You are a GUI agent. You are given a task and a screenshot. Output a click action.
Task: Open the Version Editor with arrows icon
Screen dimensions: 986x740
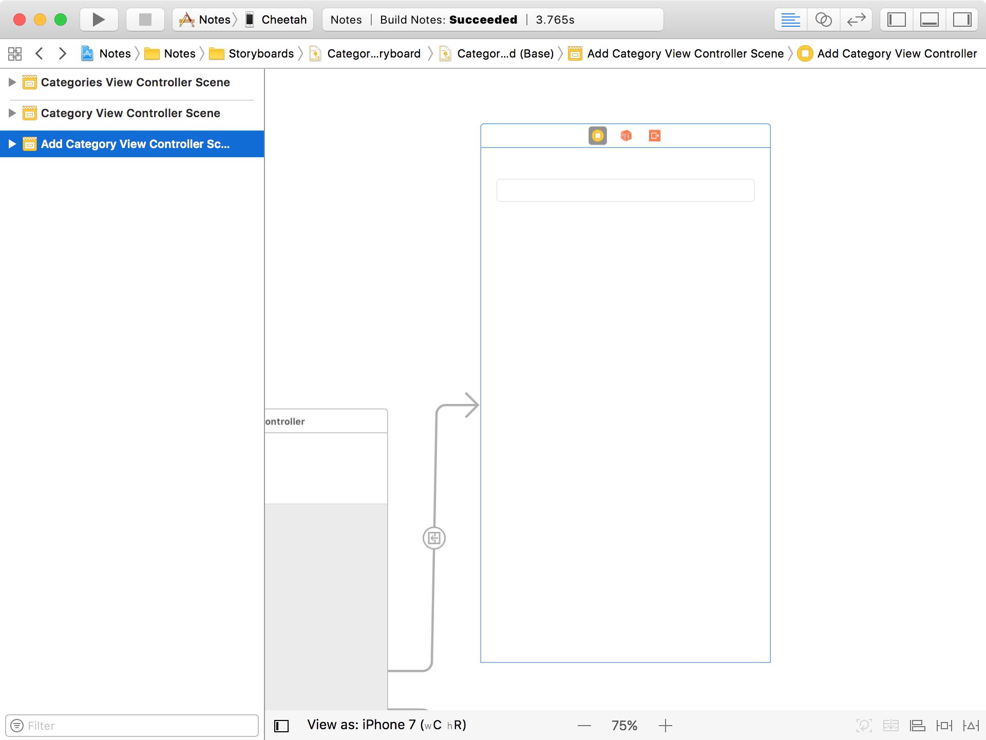click(856, 20)
